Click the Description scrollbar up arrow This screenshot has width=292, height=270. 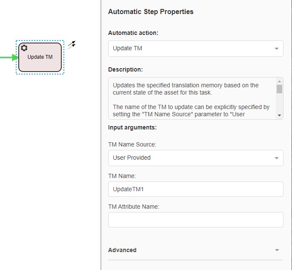tap(279, 81)
